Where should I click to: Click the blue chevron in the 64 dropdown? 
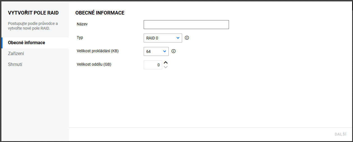click(164, 51)
